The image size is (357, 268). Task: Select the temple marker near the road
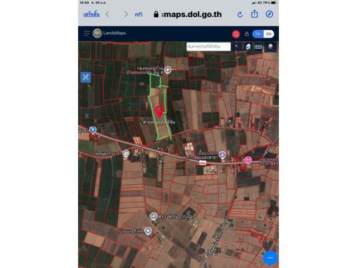click(126, 154)
